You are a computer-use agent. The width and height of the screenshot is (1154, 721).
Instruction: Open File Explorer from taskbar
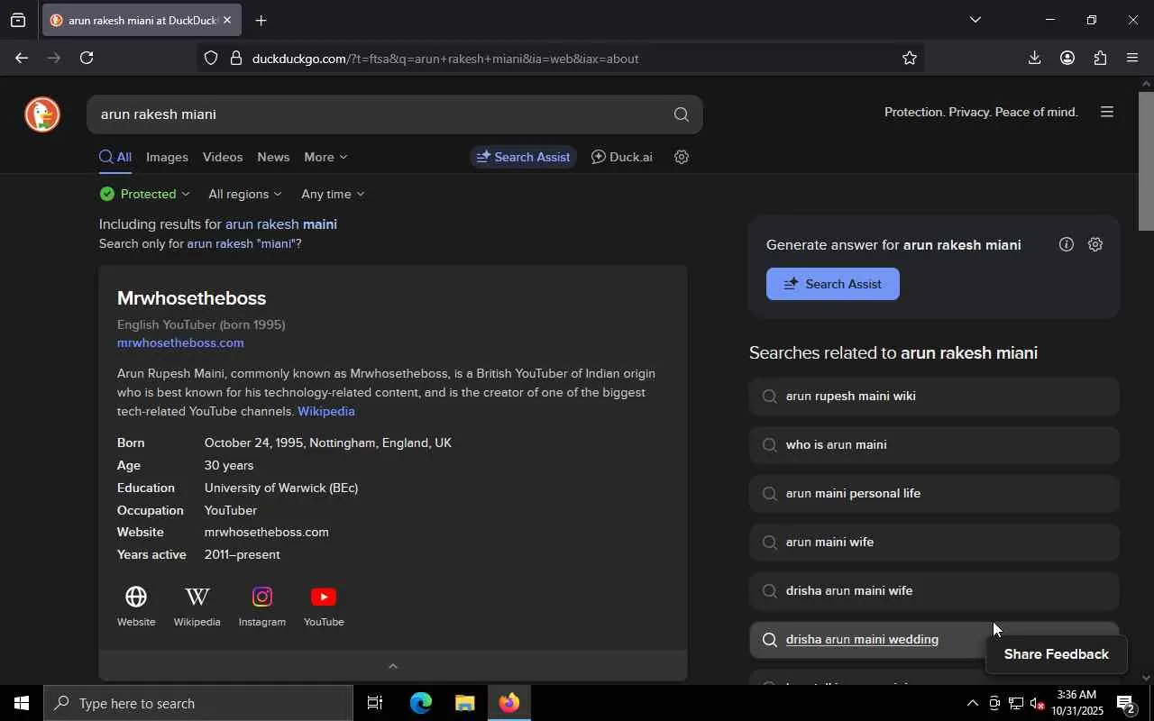click(x=464, y=703)
